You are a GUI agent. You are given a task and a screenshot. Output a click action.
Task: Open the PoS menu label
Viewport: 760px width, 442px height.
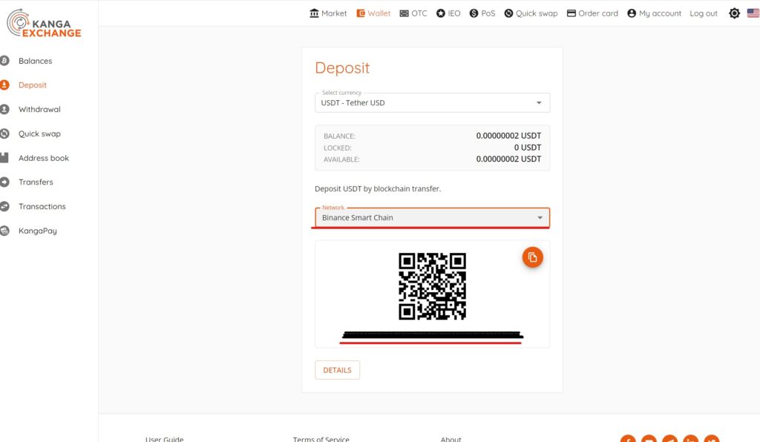point(488,13)
